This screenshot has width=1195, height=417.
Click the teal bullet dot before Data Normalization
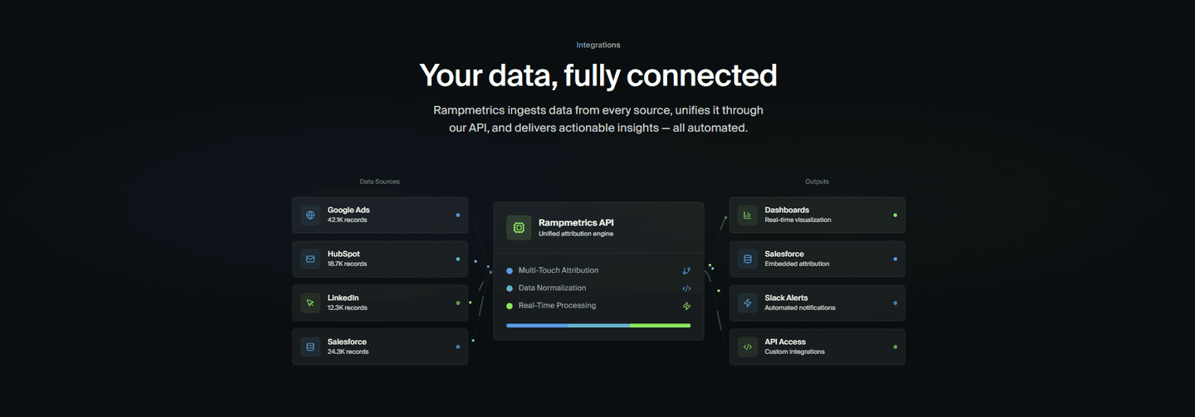pyautogui.click(x=510, y=289)
